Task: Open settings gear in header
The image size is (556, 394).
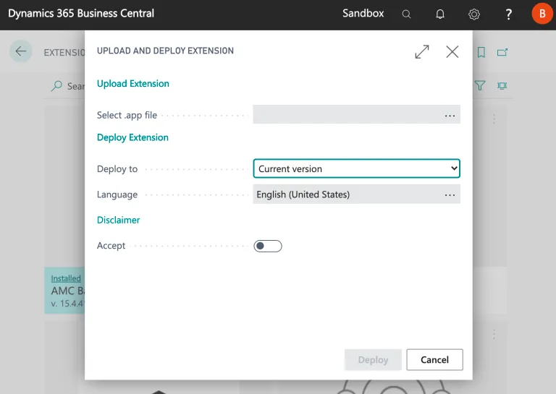Action: pos(474,14)
